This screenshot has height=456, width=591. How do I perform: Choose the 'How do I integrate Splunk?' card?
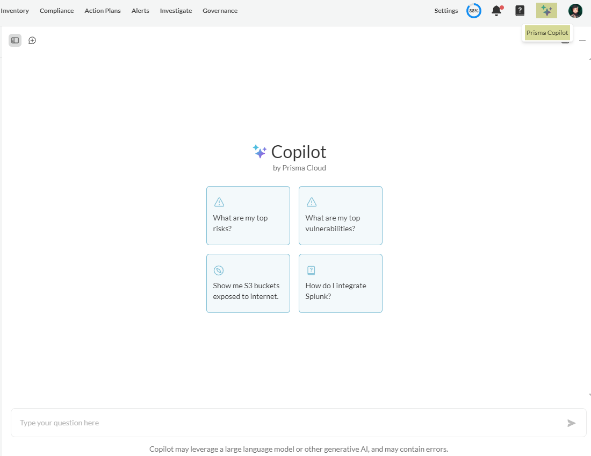tap(340, 283)
